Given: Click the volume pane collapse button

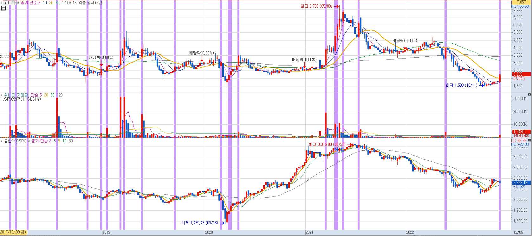Looking at the screenshot, I should click(x=529, y=95).
